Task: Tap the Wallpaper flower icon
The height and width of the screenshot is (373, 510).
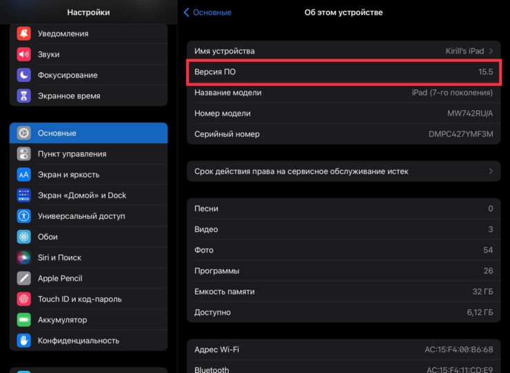Action: [x=23, y=237]
